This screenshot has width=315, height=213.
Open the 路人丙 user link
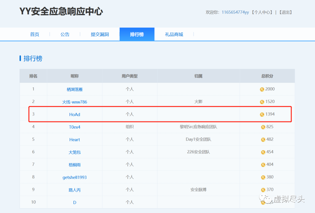point(75,190)
